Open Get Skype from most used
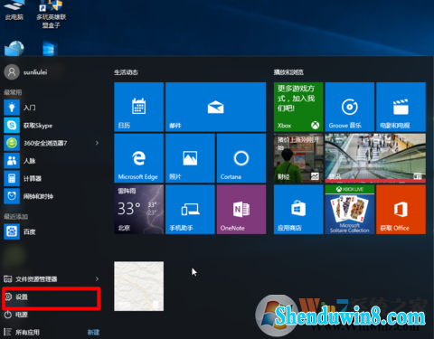This screenshot has height=339, width=434. click(52, 126)
